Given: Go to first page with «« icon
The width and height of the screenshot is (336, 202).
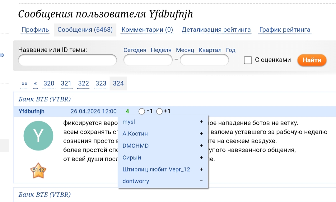Looking at the screenshot, I should [x=25, y=84].
